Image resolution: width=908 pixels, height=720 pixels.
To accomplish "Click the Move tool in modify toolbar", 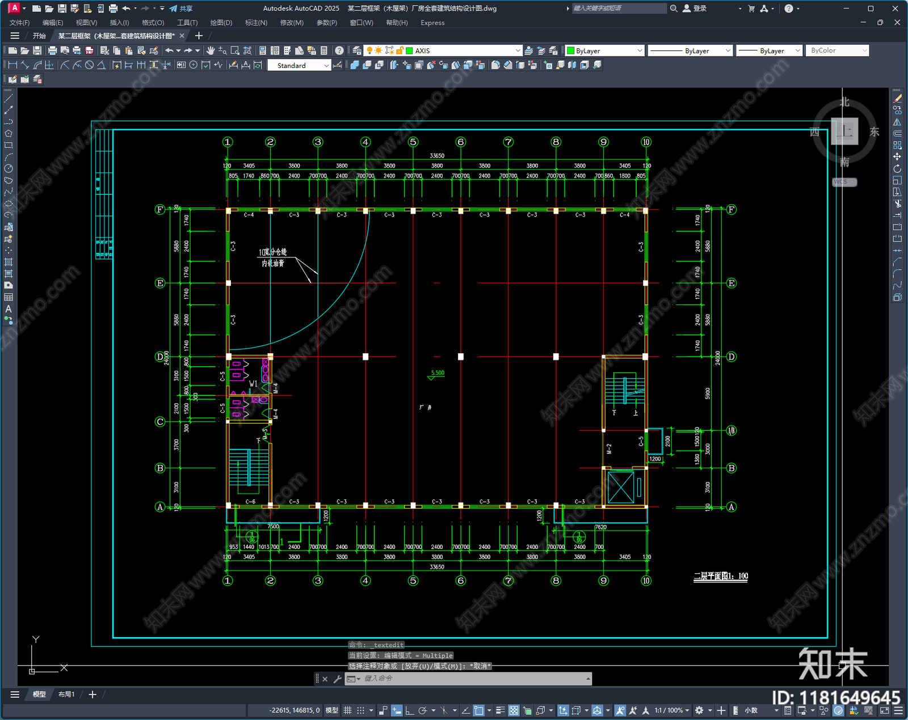I will click(x=897, y=156).
